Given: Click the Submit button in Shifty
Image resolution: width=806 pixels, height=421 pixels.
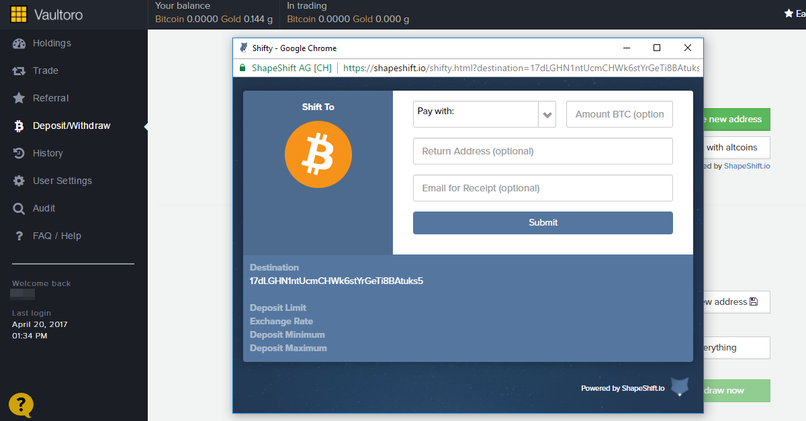Looking at the screenshot, I should click(x=543, y=223).
